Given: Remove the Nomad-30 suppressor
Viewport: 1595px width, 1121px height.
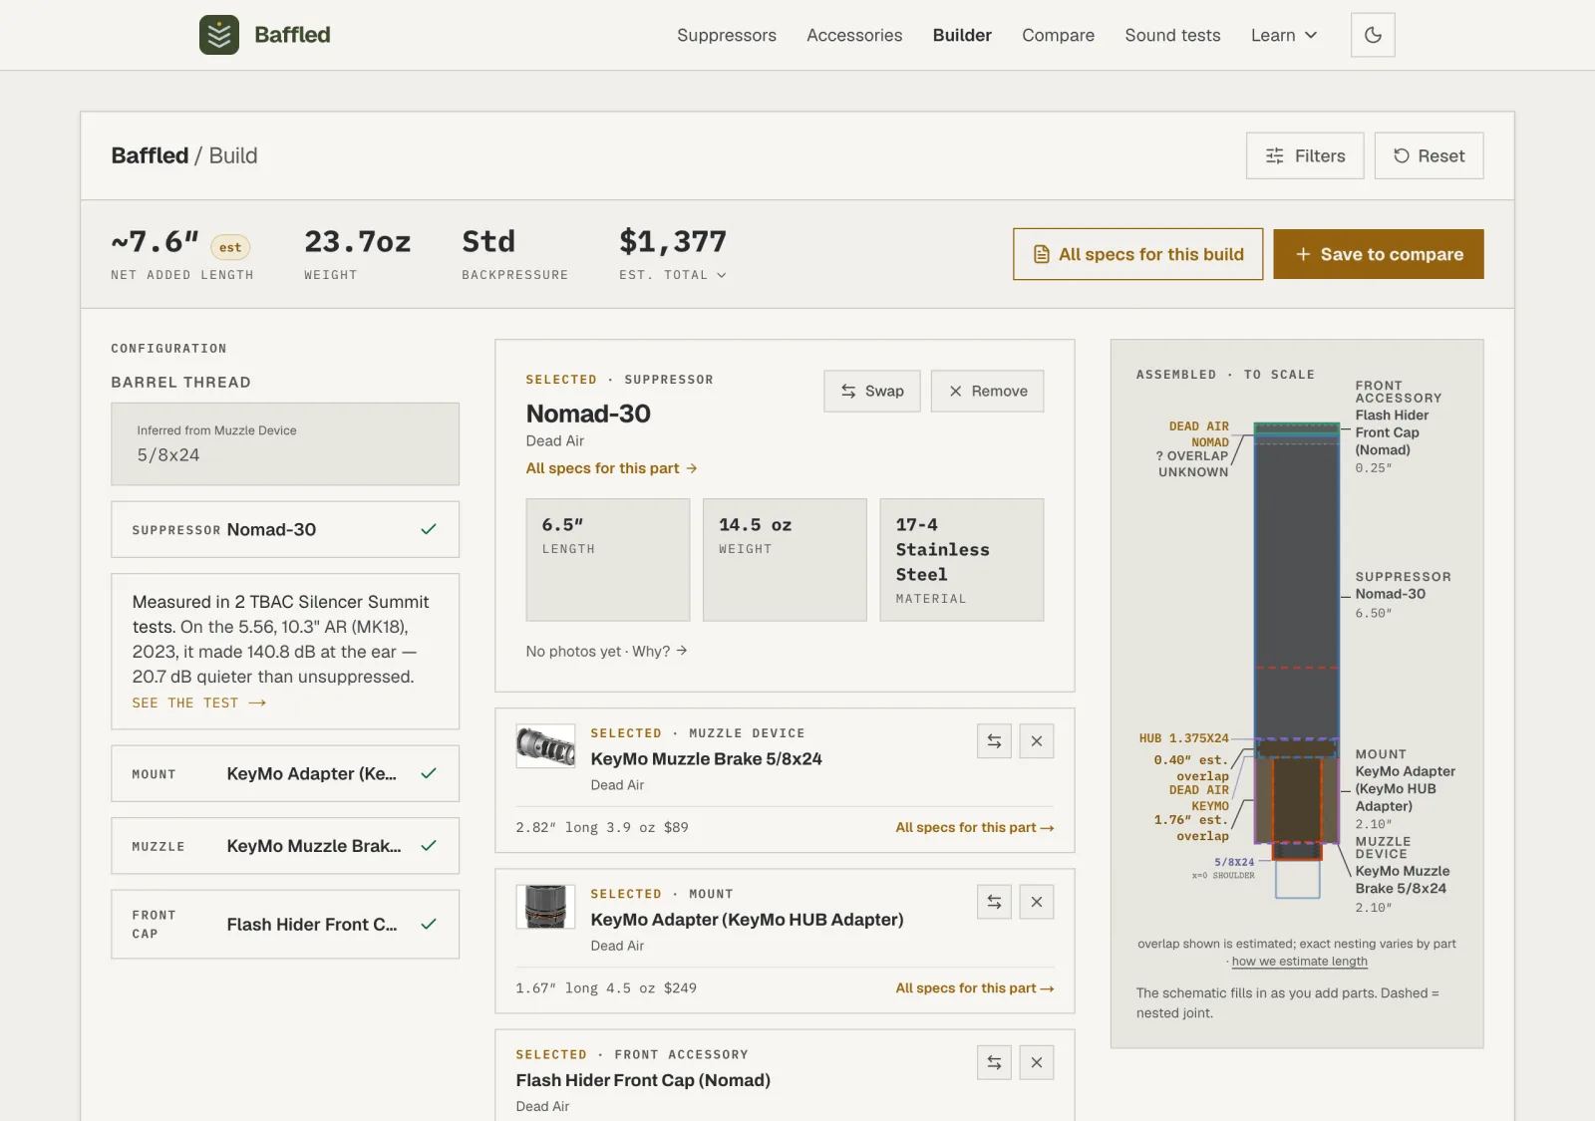Looking at the screenshot, I should click(x=987, y=391).
